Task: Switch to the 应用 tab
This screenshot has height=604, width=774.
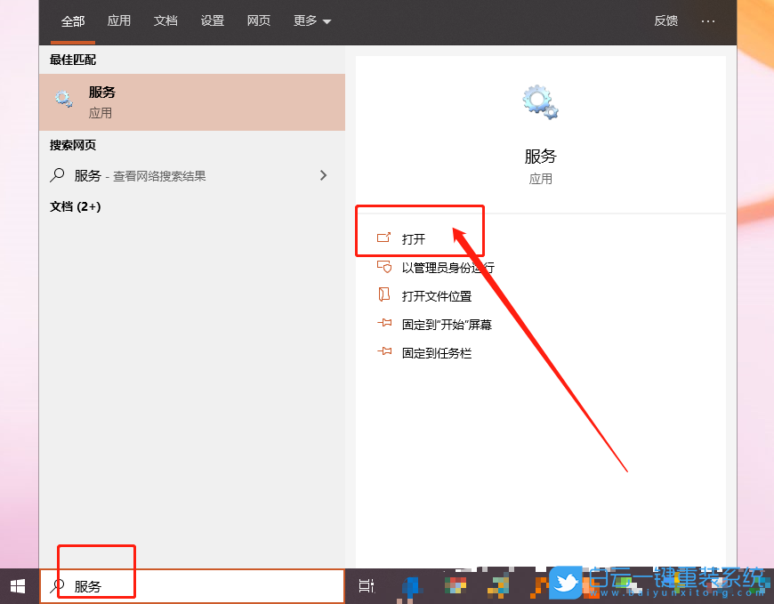Action: coord(119,21)
